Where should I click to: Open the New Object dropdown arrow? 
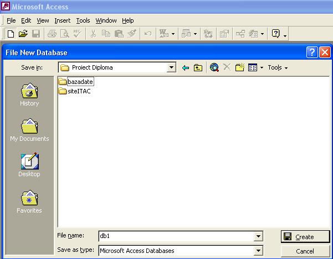point(262,34)
